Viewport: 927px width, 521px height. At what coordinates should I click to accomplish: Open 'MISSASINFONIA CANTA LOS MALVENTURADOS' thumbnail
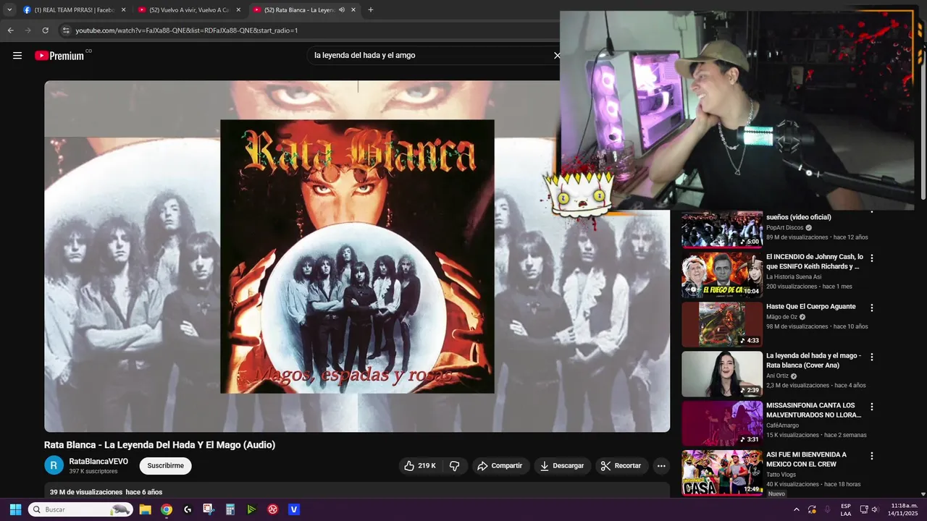[722, 423]
